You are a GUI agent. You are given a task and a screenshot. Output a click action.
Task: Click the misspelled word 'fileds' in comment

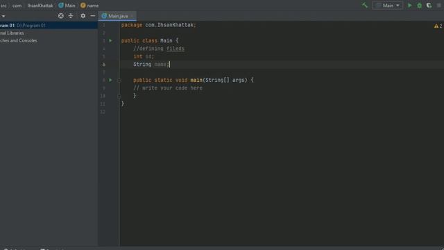(176, 49)
